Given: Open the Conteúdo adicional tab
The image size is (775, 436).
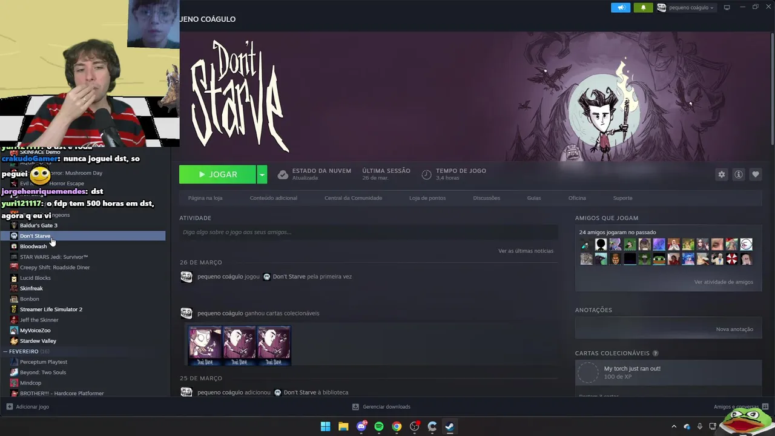Looking at the screenshot, I should click(274, 198).
